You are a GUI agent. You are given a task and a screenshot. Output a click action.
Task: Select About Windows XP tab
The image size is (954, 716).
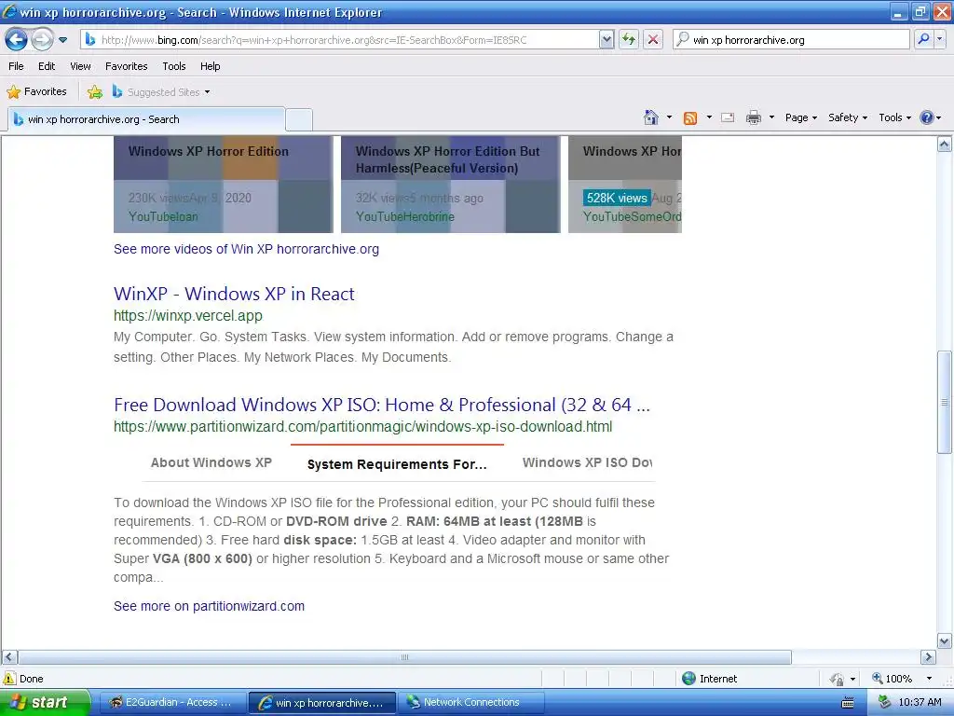coord(211,462)
